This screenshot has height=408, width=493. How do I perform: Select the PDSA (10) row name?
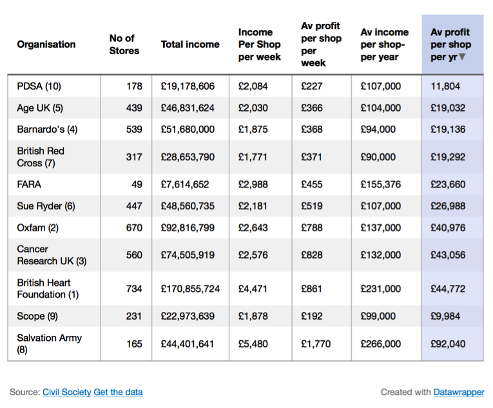click(x=39, y=86)
